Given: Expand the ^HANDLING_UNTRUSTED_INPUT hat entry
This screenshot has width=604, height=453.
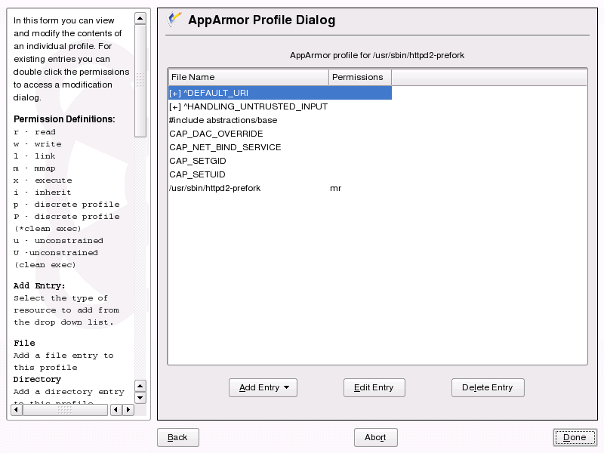Looking at the screenshot, I should pyautogui.click(x=175, y=106).
